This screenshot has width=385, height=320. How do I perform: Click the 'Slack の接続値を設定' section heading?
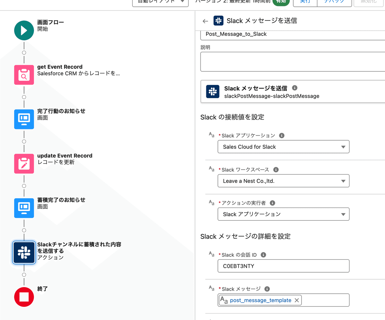click(x=232, y=117)
